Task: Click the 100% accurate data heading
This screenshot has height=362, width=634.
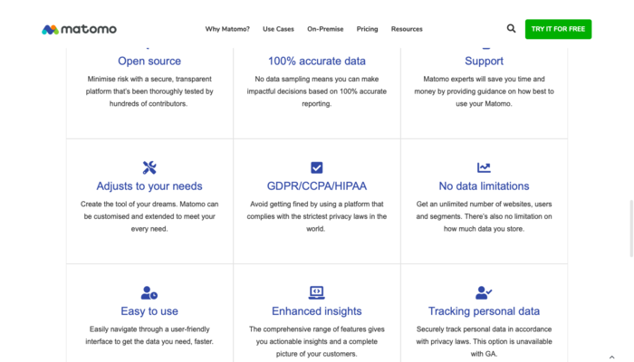Action: point(317,61)
